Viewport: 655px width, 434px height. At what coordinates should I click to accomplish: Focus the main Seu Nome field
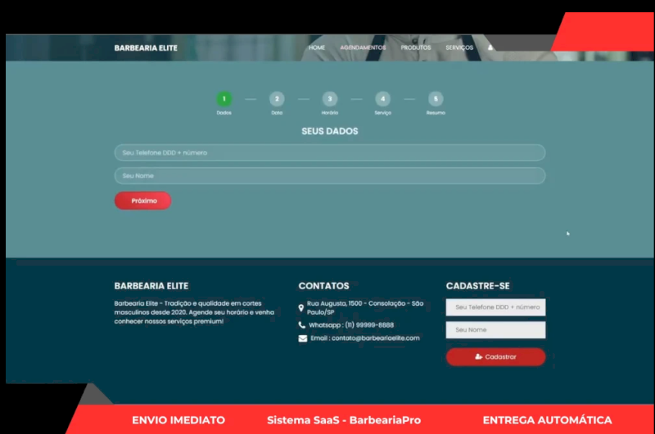330,176
